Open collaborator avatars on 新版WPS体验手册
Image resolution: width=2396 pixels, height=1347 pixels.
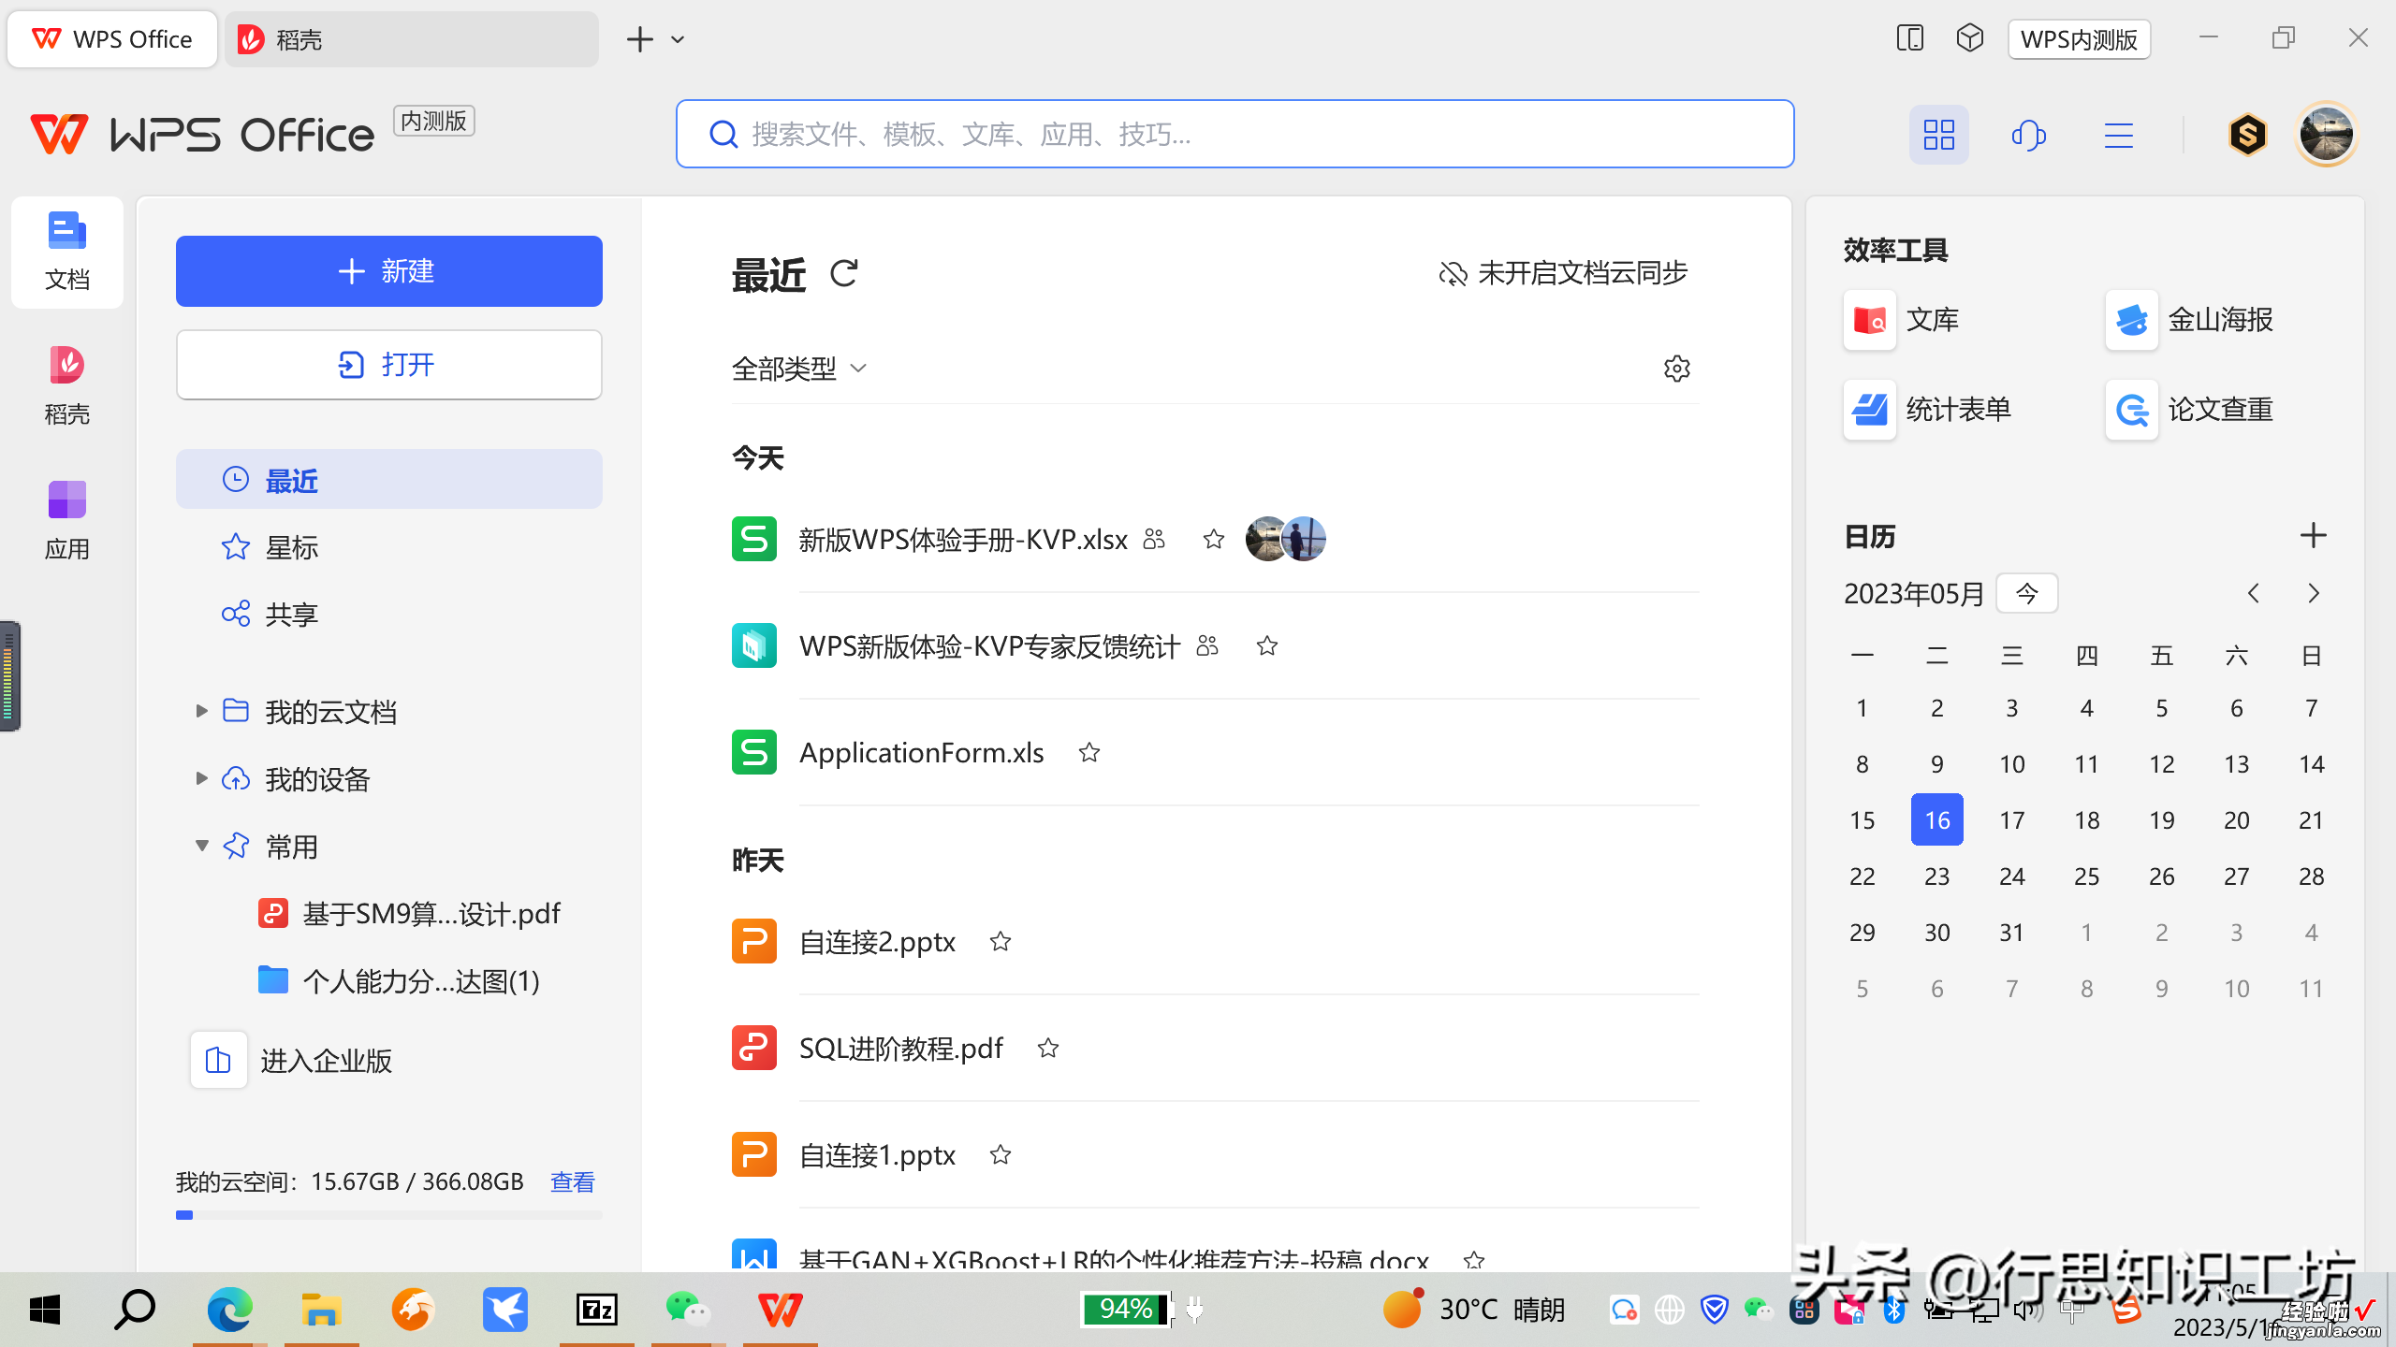click(1286, 540)
